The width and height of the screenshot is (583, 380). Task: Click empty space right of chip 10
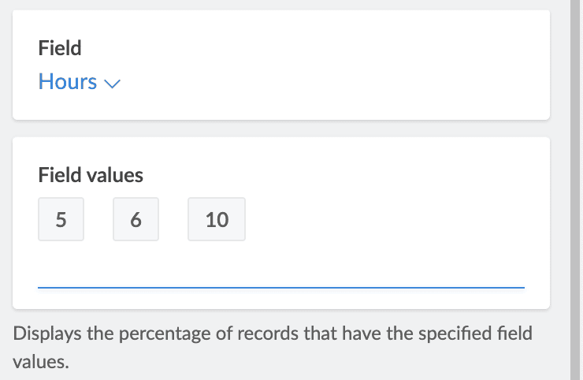(378, 219)
